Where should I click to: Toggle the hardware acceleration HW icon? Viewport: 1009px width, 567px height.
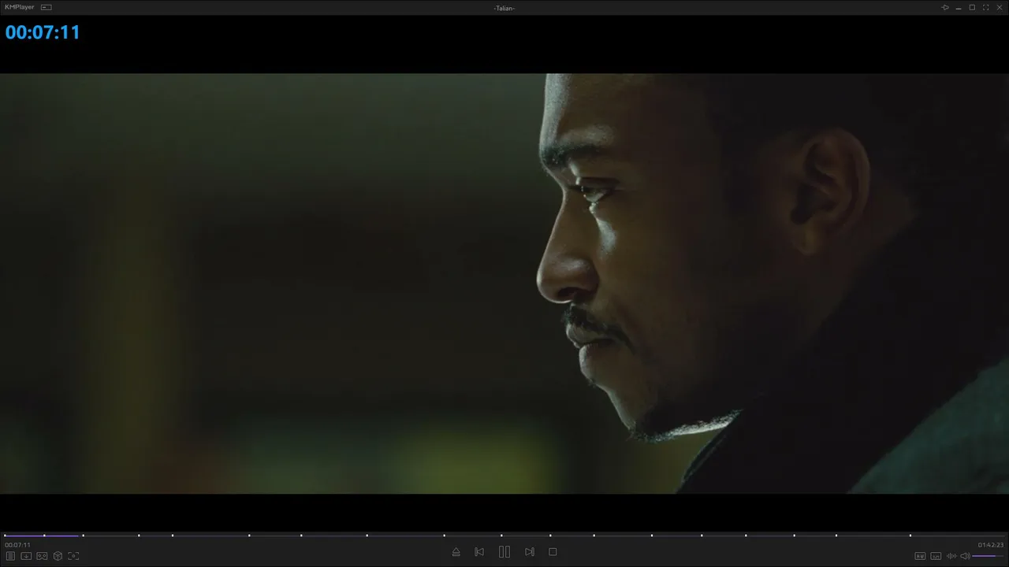pos(920,556)
